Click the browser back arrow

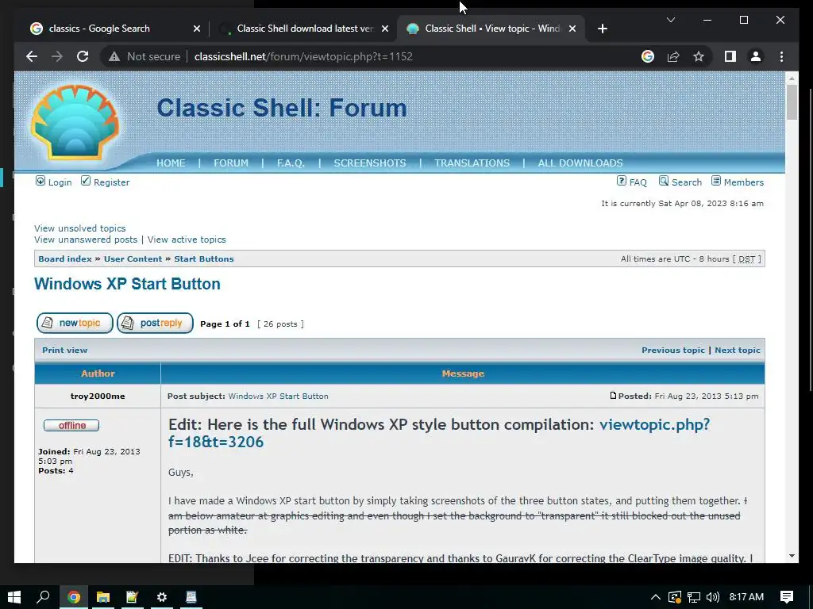[32, 56]
